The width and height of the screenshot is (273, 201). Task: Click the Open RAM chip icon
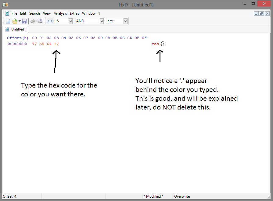pos(33,21)
